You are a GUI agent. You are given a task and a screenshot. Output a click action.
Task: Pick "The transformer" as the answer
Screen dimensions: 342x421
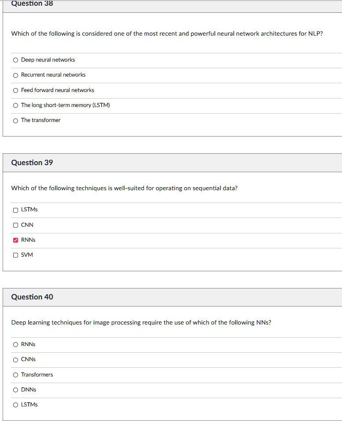click(x=15, y=120)
